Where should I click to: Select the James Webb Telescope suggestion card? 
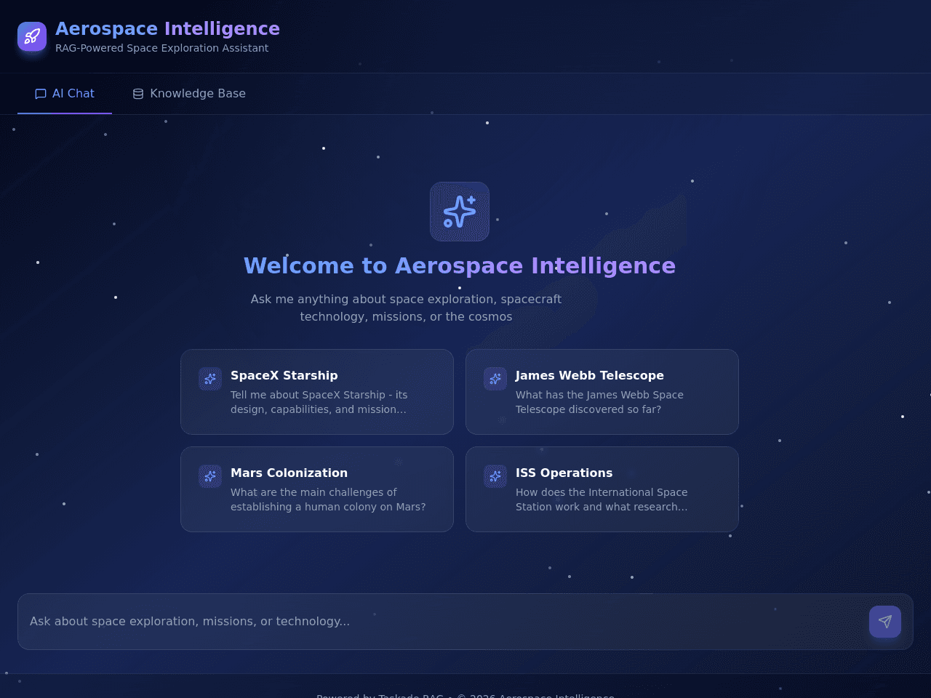click(602, 392)
